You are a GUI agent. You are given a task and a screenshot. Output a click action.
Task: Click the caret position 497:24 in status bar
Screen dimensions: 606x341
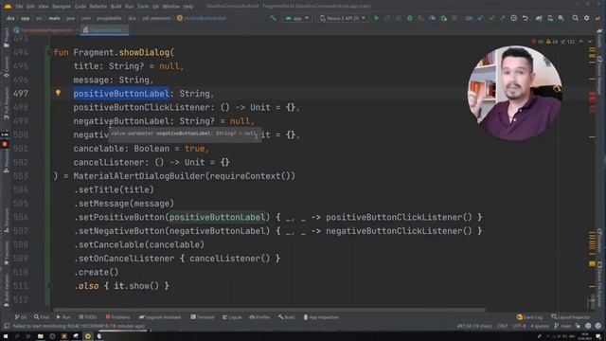pos(474,326)
